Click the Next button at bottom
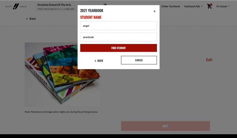This screenshot has width=237, height=138. coord(166,126)
